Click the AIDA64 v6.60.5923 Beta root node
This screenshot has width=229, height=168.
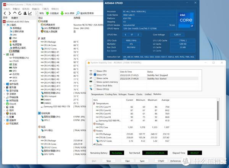16,22
